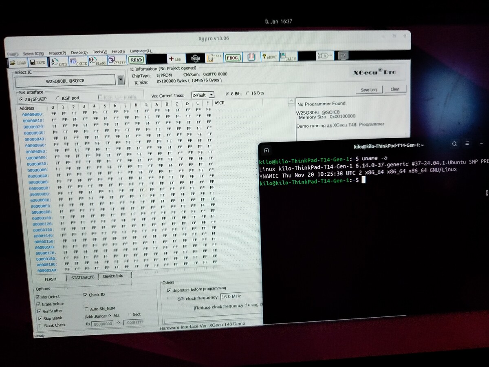Expand the Select IC dropdown arrow
489x367 pixels.
click(121, 80)
